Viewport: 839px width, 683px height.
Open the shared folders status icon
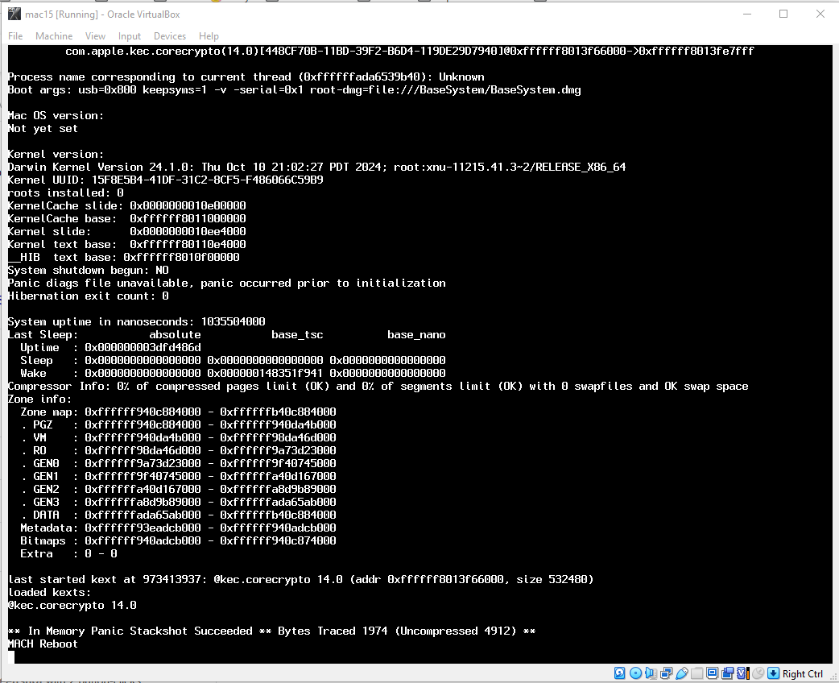click(x=696, y=673)
